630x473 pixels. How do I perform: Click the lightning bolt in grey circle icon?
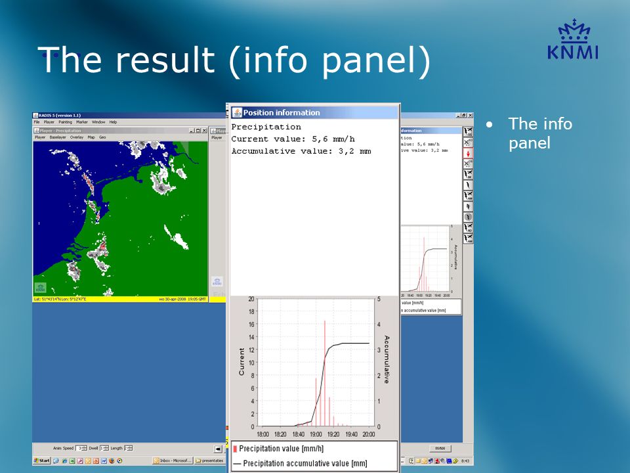[468, 217]
